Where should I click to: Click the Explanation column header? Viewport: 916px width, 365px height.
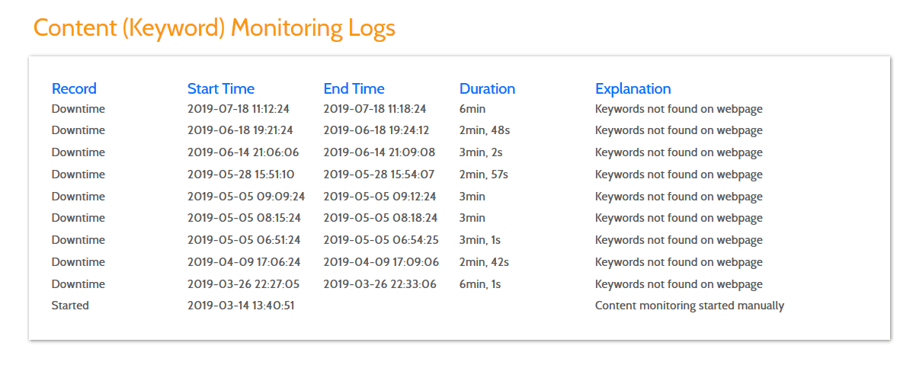click(x=633, y=88)
